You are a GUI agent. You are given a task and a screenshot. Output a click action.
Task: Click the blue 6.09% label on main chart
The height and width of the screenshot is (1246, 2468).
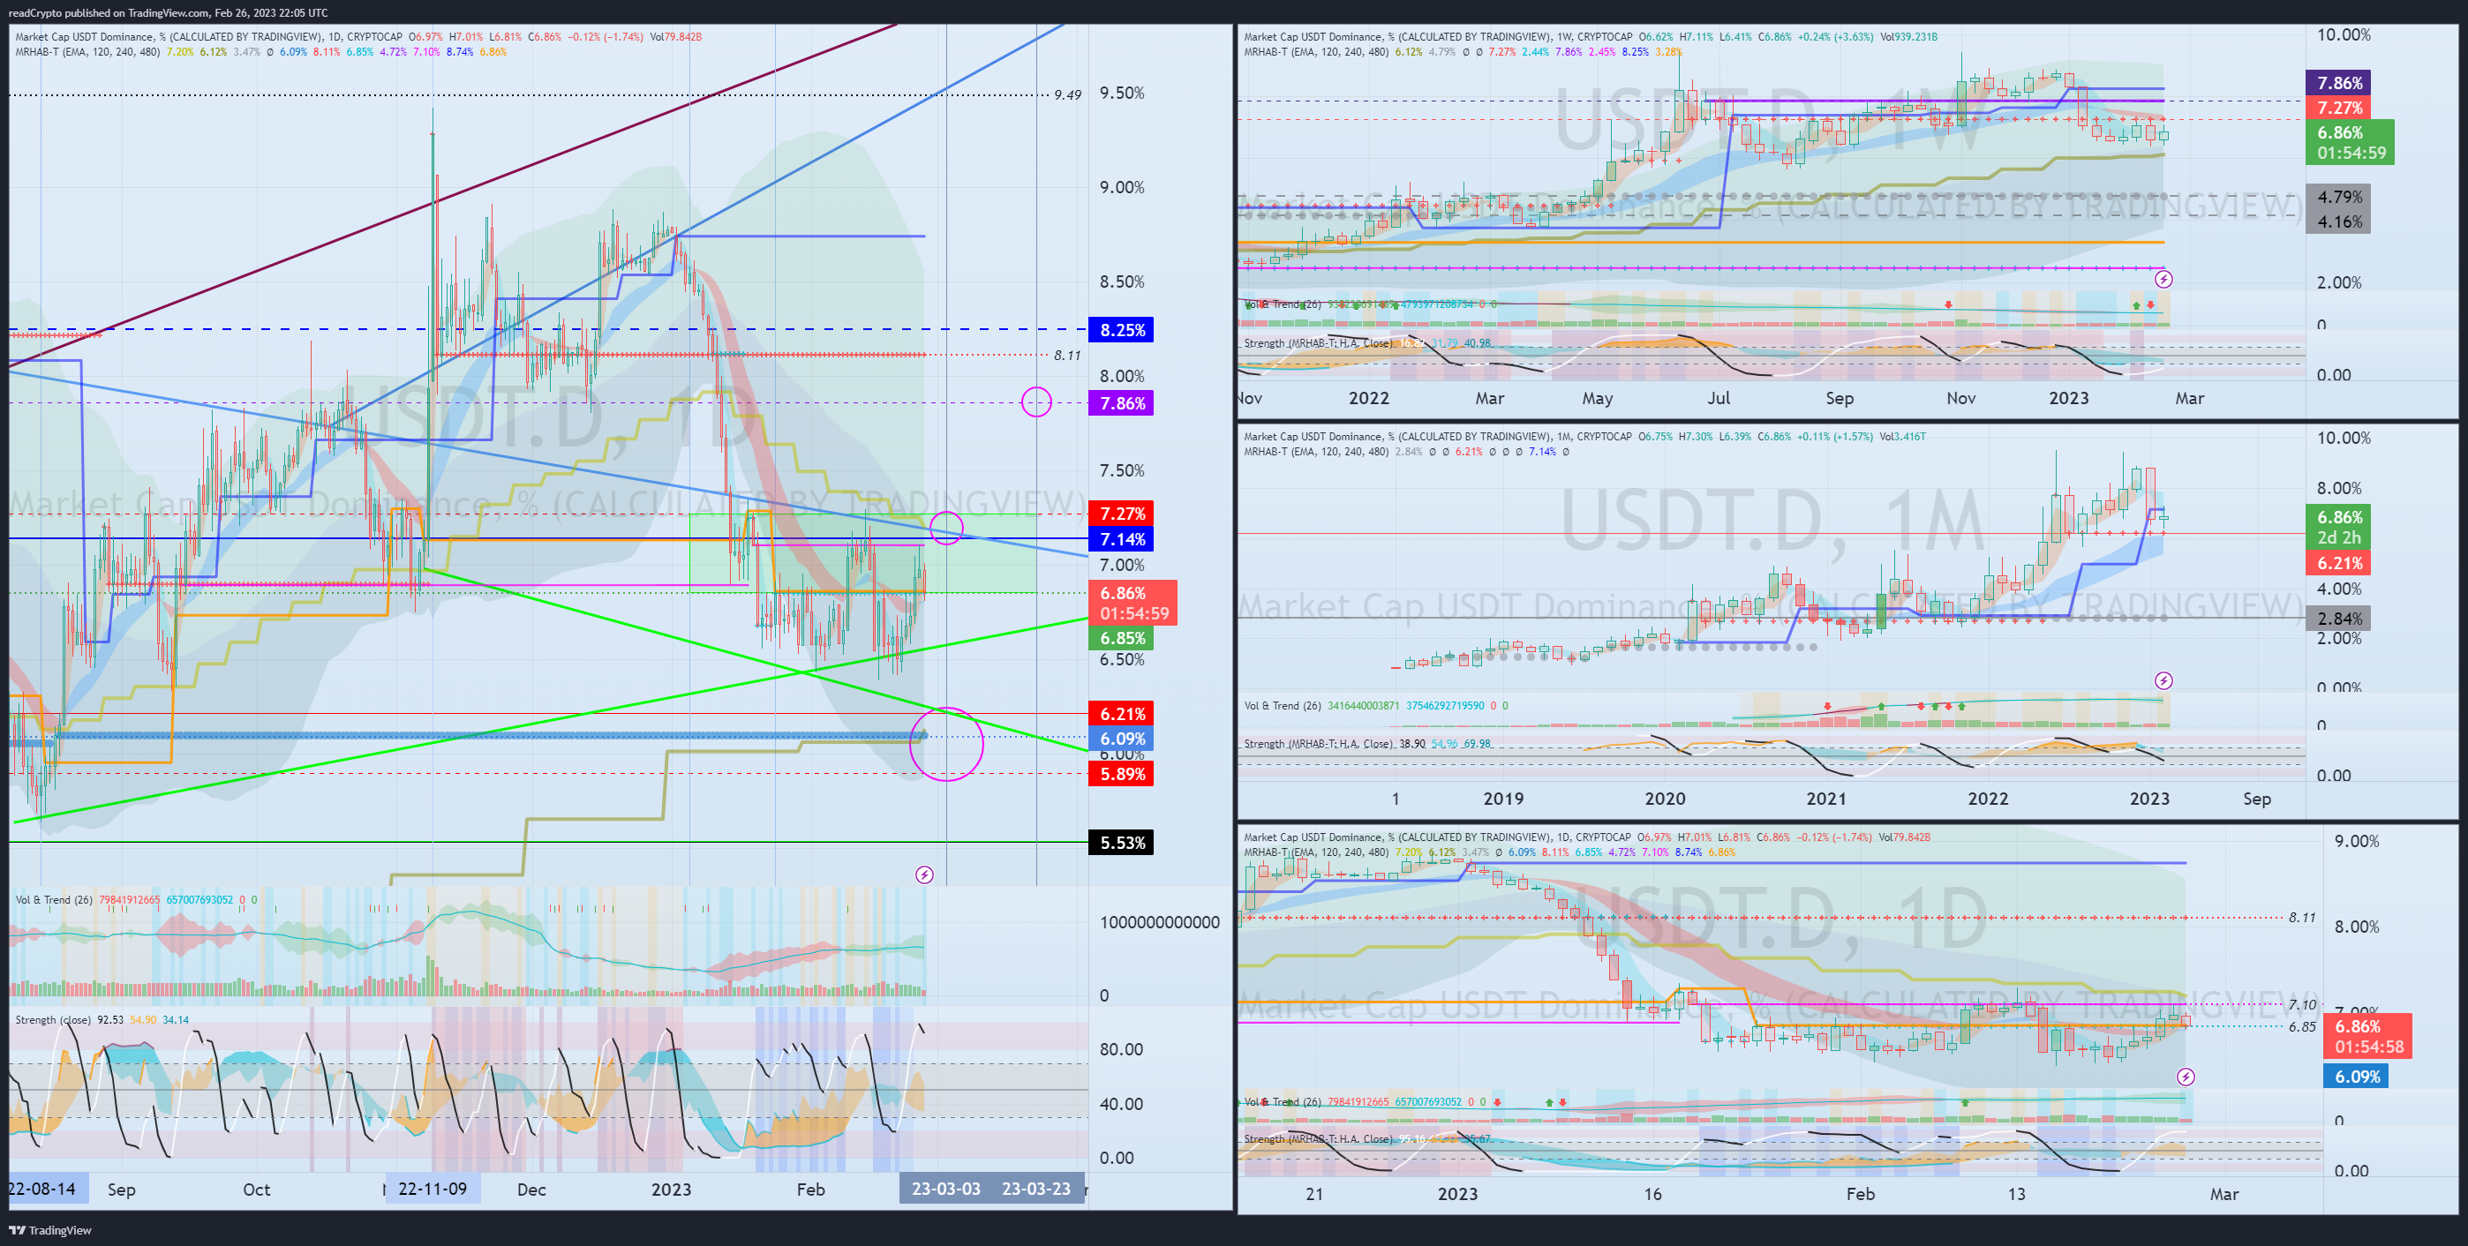(1122, 739)
